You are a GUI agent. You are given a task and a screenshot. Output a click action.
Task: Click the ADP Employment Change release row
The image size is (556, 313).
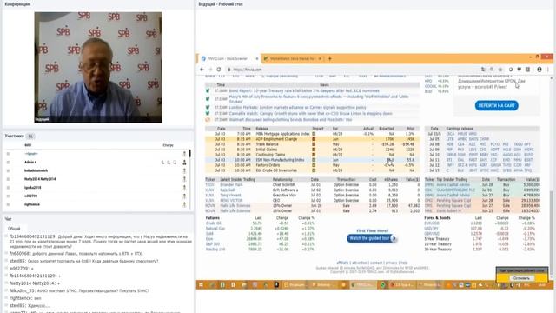pyautogui.click(x=312, y=139)
